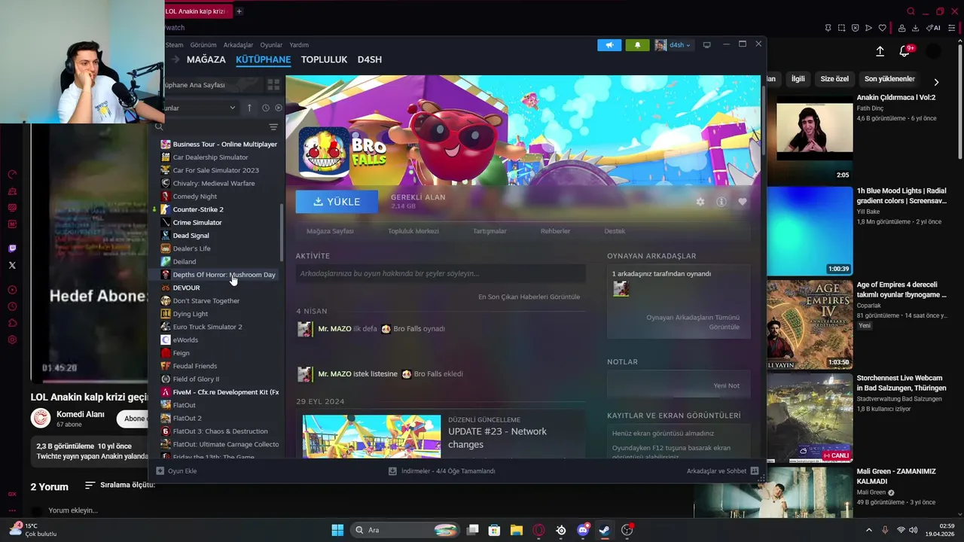The image size is (964, 542).
Task: Open YouTube comment sort options
Action: tap(120, 485)
